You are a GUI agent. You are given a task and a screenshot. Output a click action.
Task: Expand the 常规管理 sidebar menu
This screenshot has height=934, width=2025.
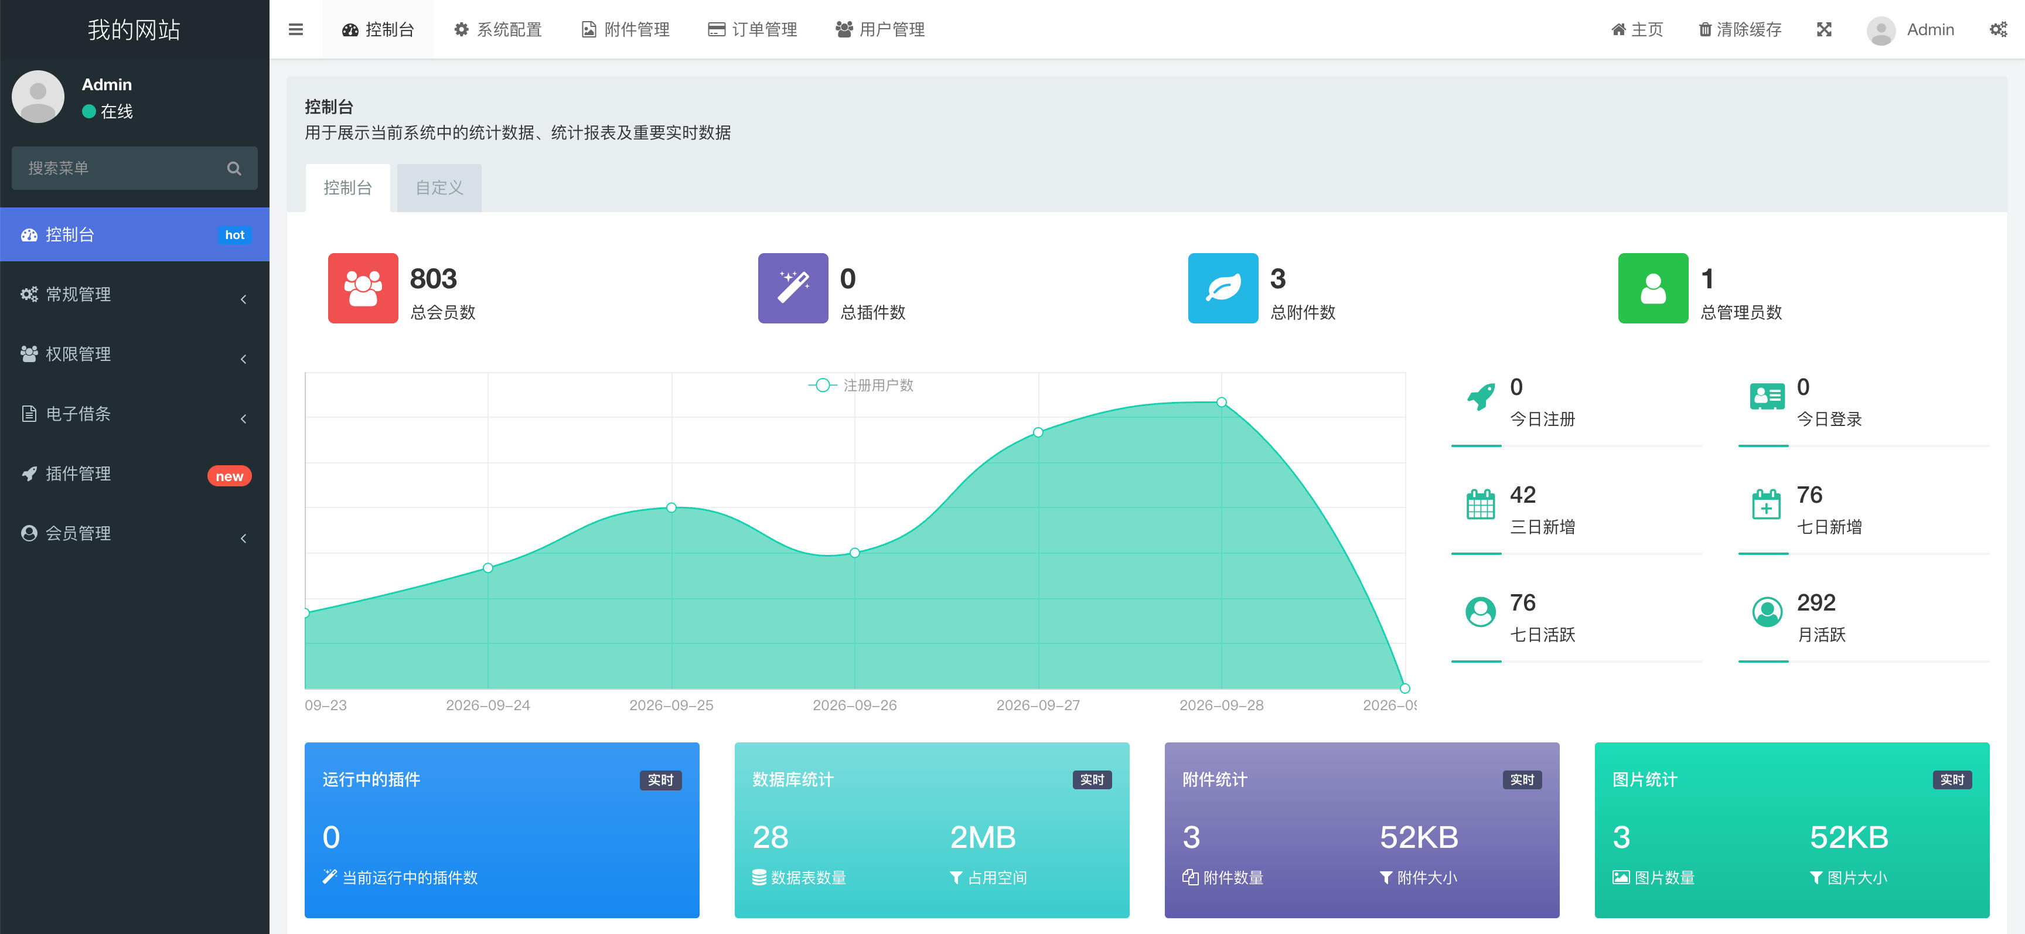(134, 294)
